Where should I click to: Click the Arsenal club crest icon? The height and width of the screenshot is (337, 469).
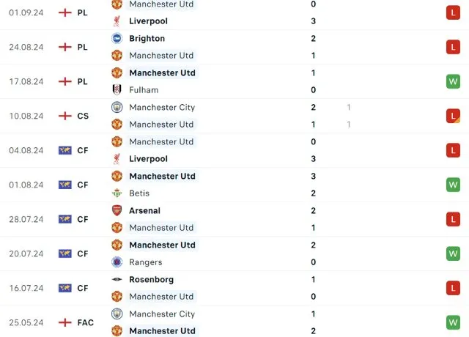[x=117, y=211]
